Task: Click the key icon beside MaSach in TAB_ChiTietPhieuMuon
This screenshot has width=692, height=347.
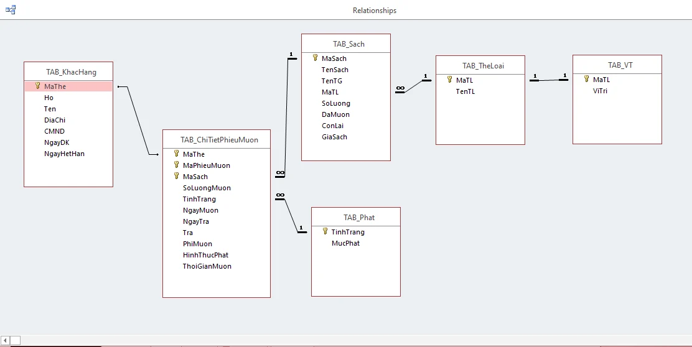Action: tap(177, 177)
